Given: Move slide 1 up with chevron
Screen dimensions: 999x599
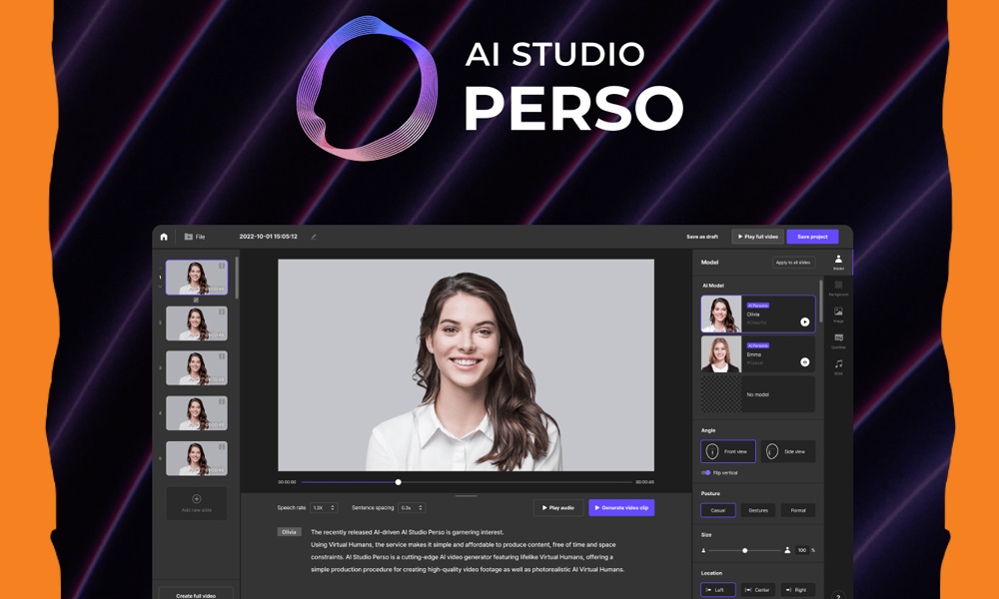Looking at the screenshot, I should (160, 269).
